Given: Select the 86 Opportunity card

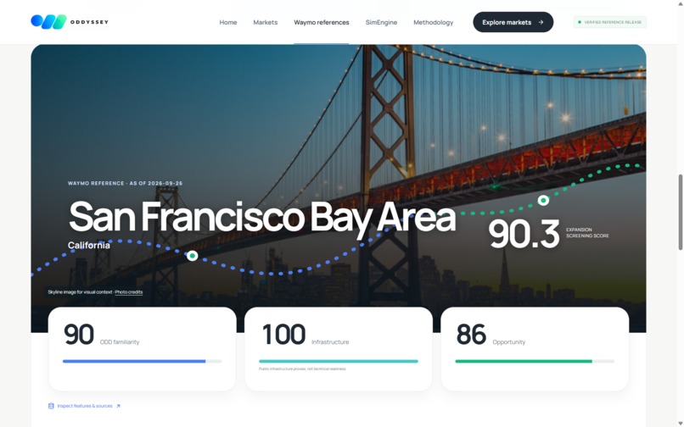Looking at the screenshot, I should click(x=535, y=349).
